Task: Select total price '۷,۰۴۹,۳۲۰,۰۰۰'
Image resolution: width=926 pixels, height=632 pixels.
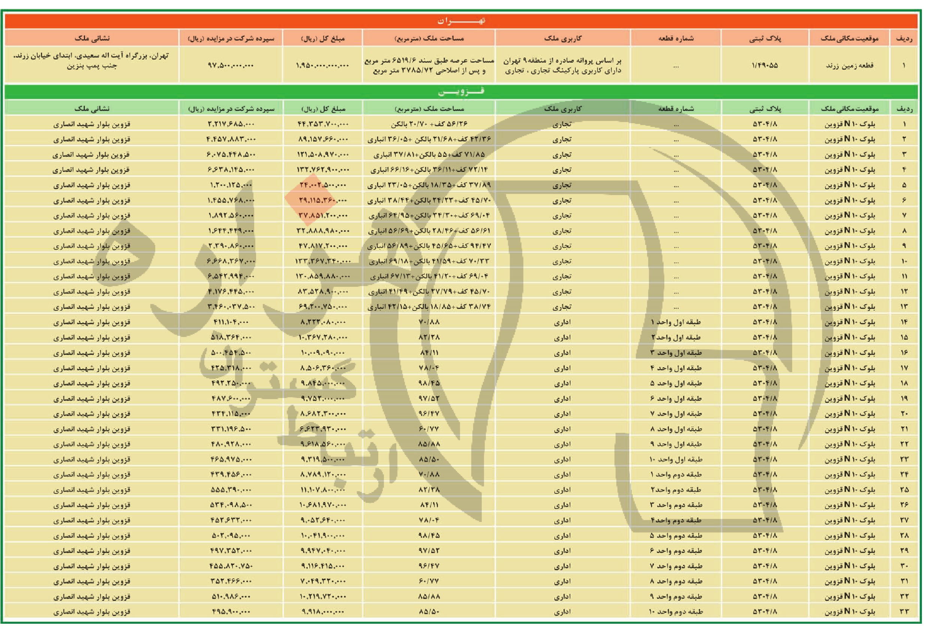Action: 322,581
